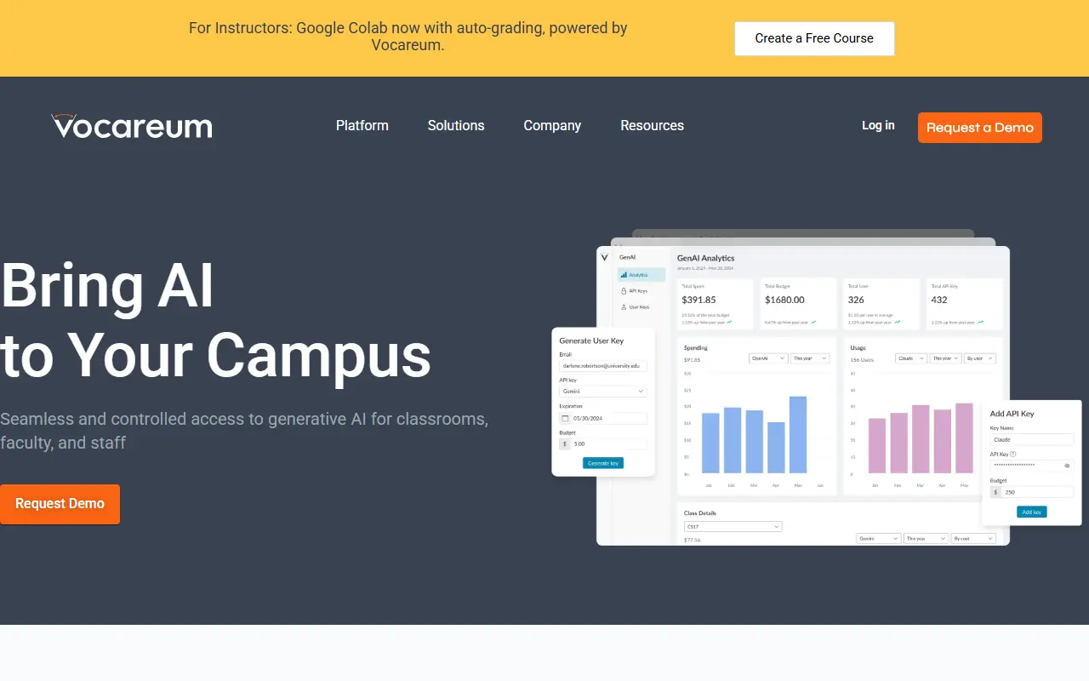Click the dollar sign icon in the Budget field
Image resolution: width=1089 pixels, height=681 pixels.
coord(565,444)
